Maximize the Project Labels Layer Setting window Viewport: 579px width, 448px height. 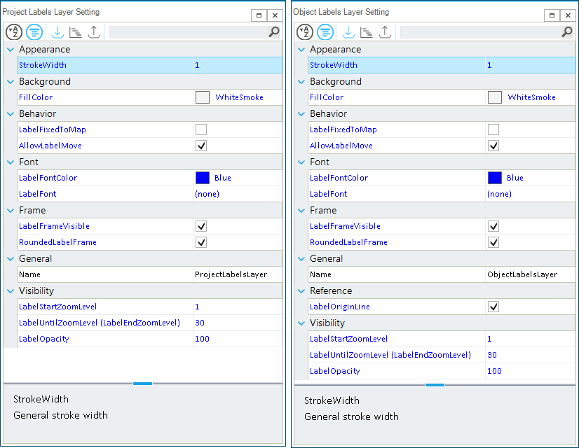pyautogui.click(x=259, y=15)
